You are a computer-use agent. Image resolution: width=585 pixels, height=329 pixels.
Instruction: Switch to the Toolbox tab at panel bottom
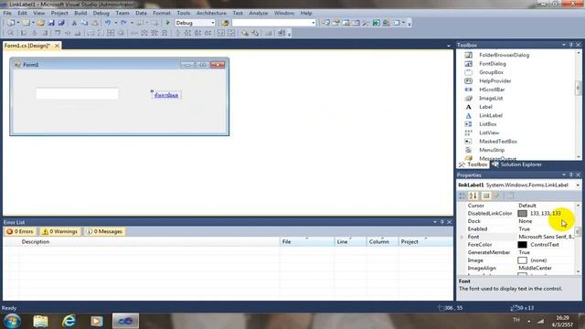tap(473, 164)
